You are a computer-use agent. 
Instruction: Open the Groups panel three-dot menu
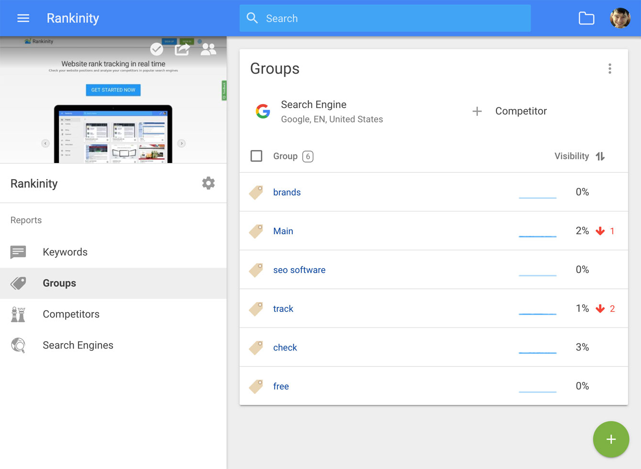coord(609,68)
